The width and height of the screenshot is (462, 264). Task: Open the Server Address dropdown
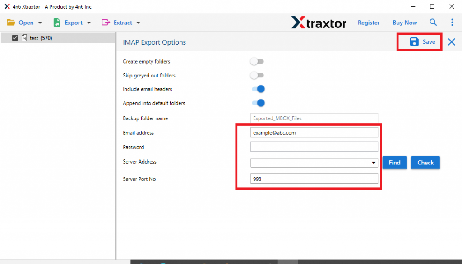[374, 162]
